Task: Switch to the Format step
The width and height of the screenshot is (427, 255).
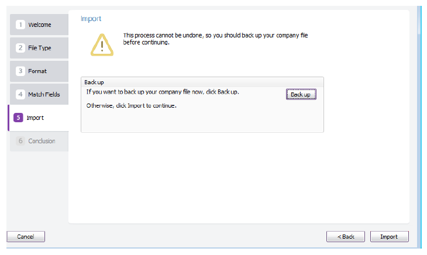Action: pyautogui.click(x=39, y=71)
